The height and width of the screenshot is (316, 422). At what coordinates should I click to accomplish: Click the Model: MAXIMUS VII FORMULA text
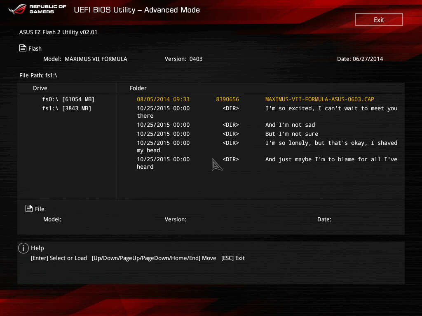point(85,59)
